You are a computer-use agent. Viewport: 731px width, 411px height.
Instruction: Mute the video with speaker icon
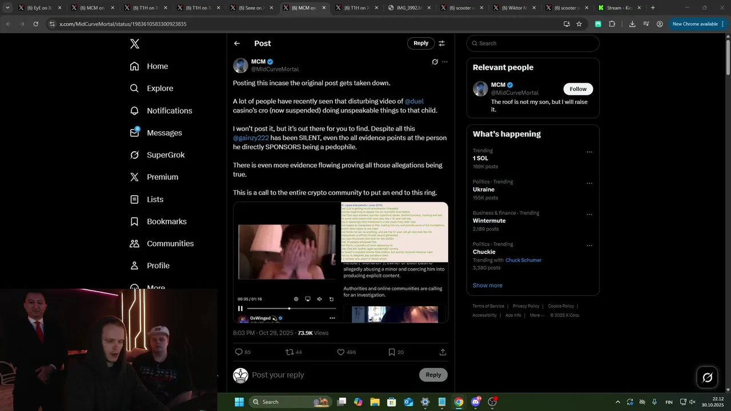(x=320, y=299)
